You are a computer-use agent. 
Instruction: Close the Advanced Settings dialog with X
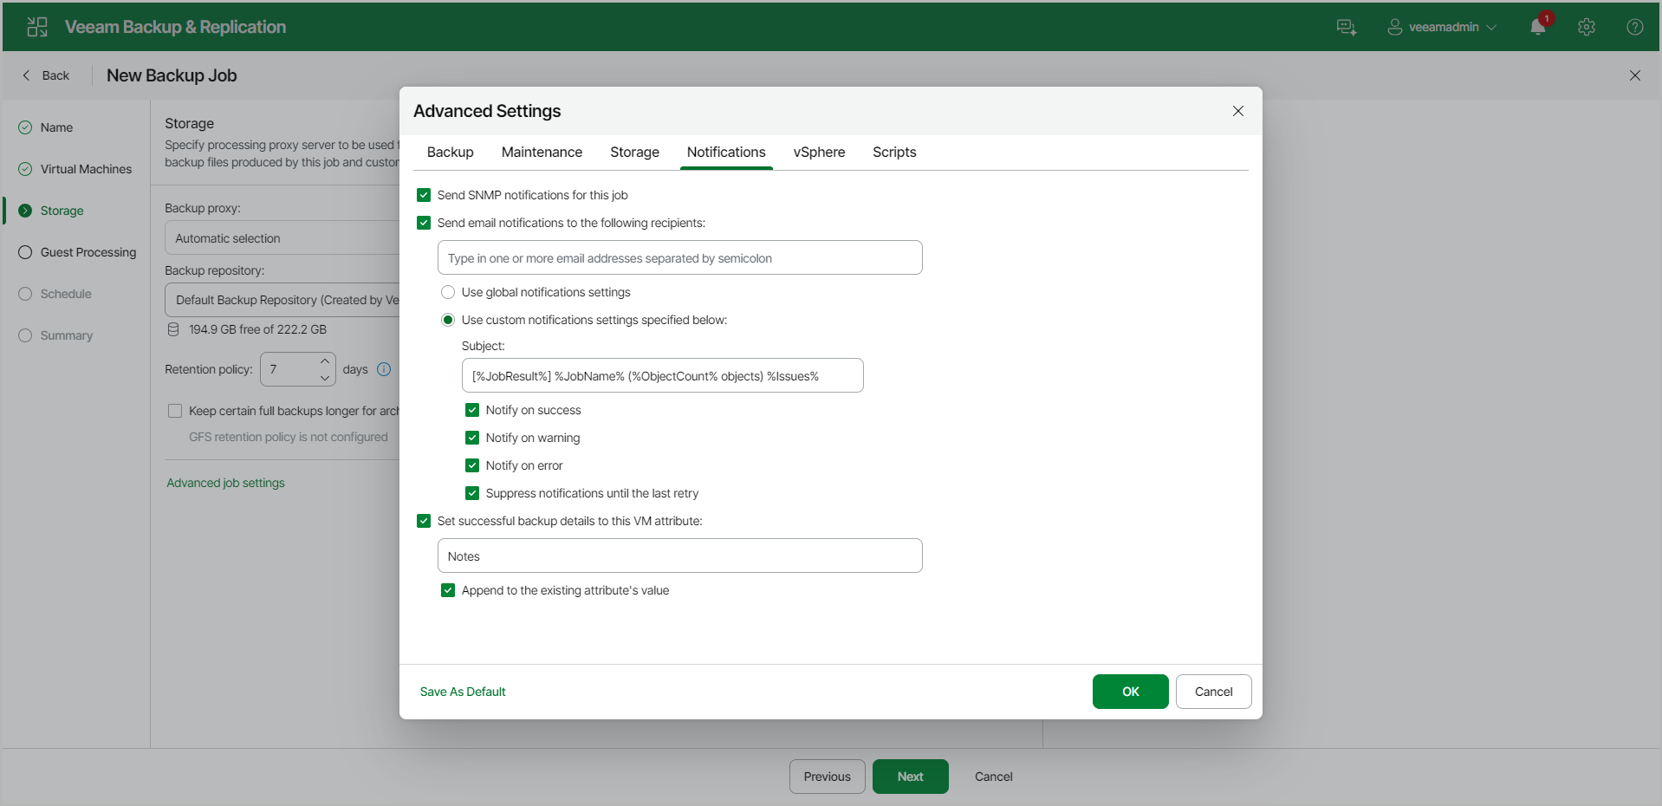tap(1238, 111)
